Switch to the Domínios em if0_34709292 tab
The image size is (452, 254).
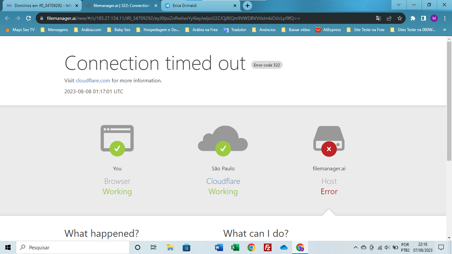coord(41,6)
